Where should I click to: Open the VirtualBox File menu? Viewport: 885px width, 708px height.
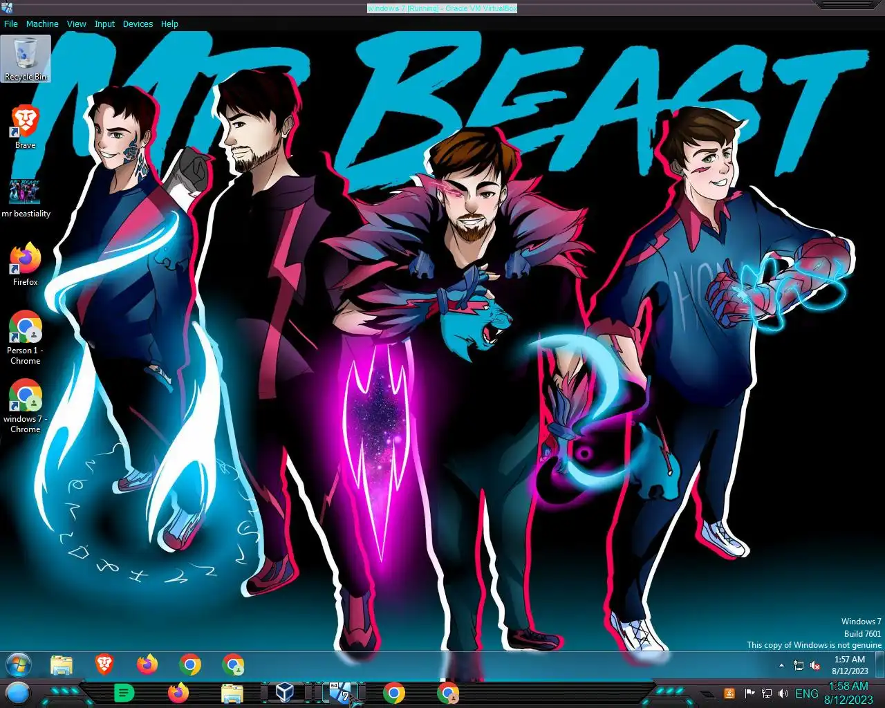pos(11,24)
